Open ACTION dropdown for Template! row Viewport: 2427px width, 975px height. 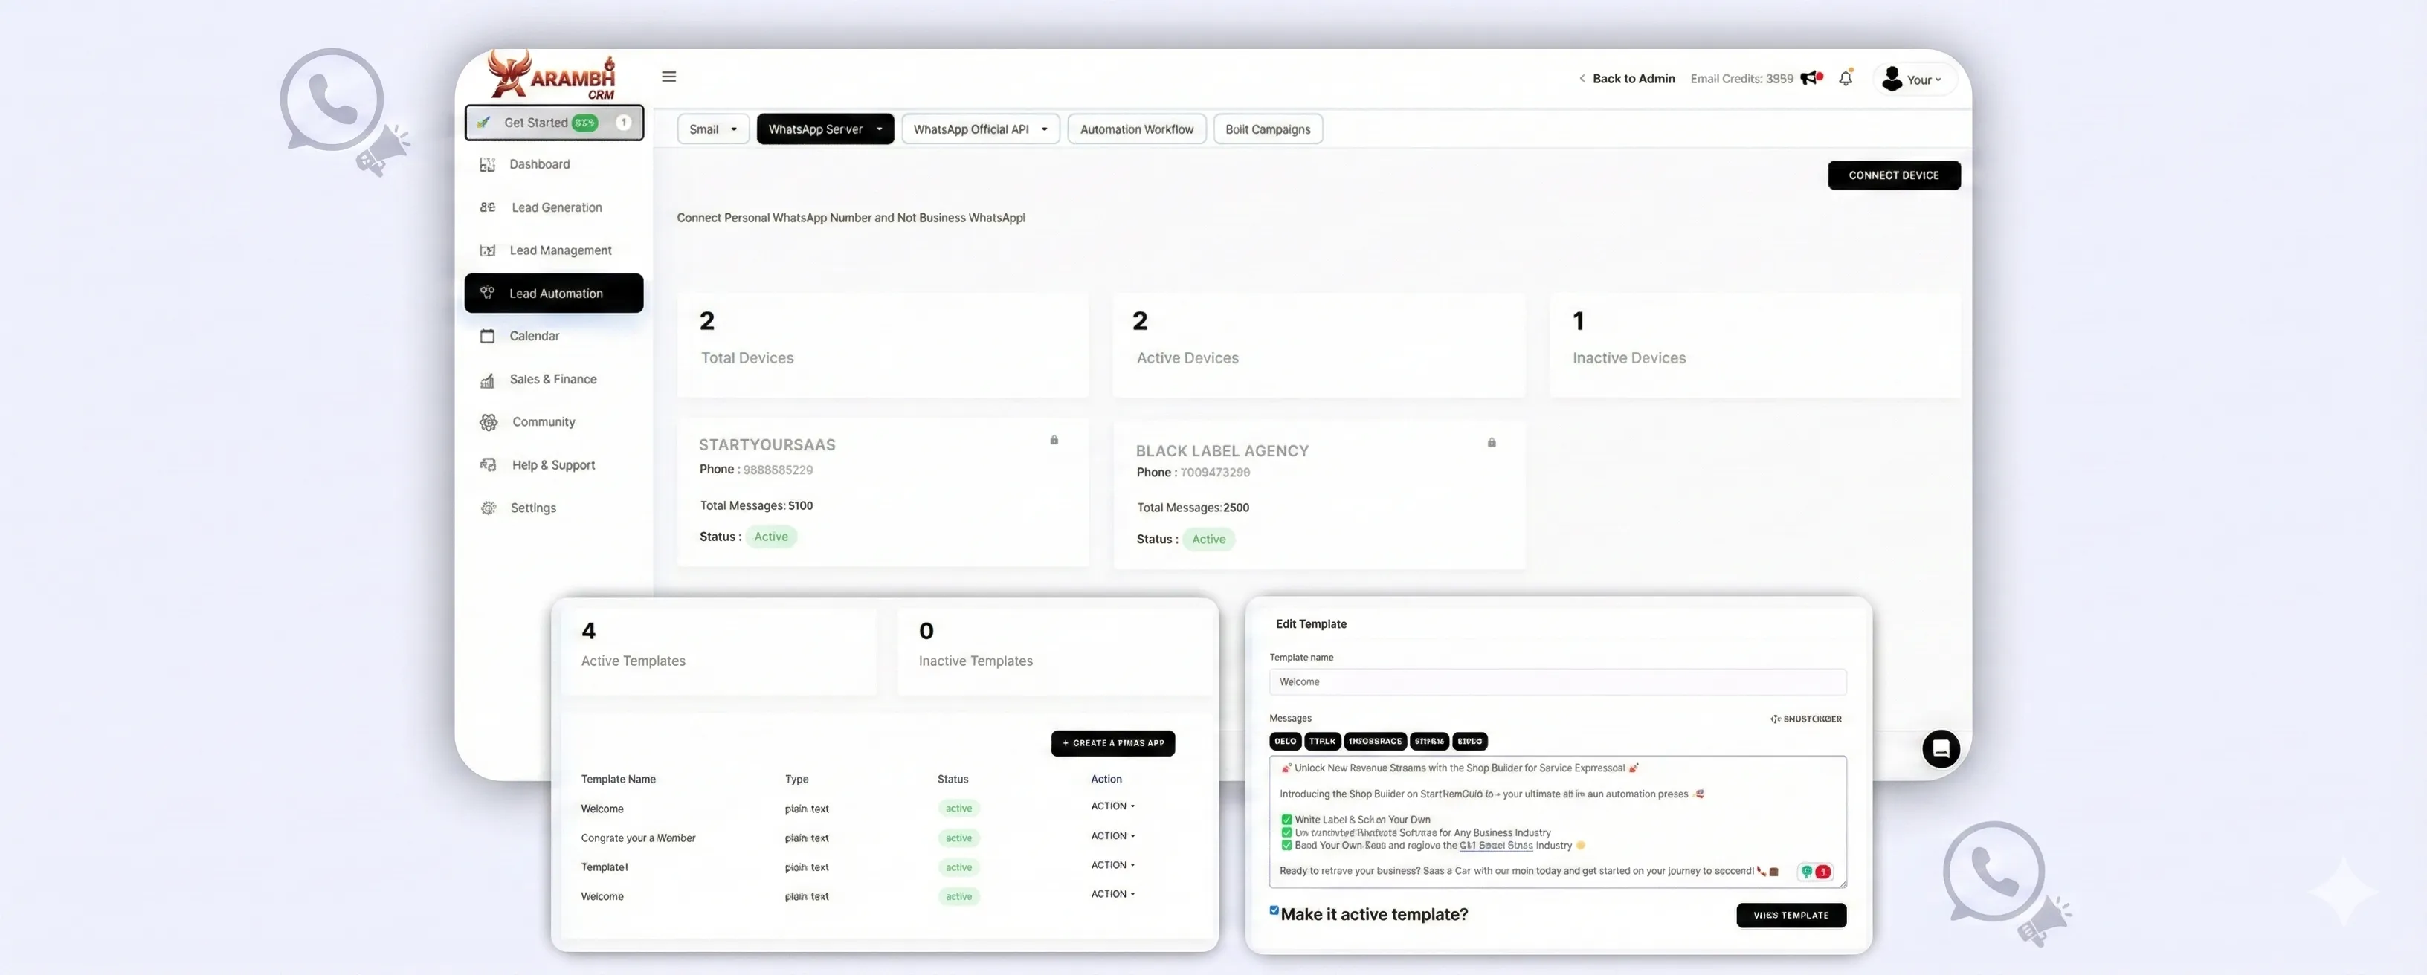pyautogui.click(x=1112, y=865)
